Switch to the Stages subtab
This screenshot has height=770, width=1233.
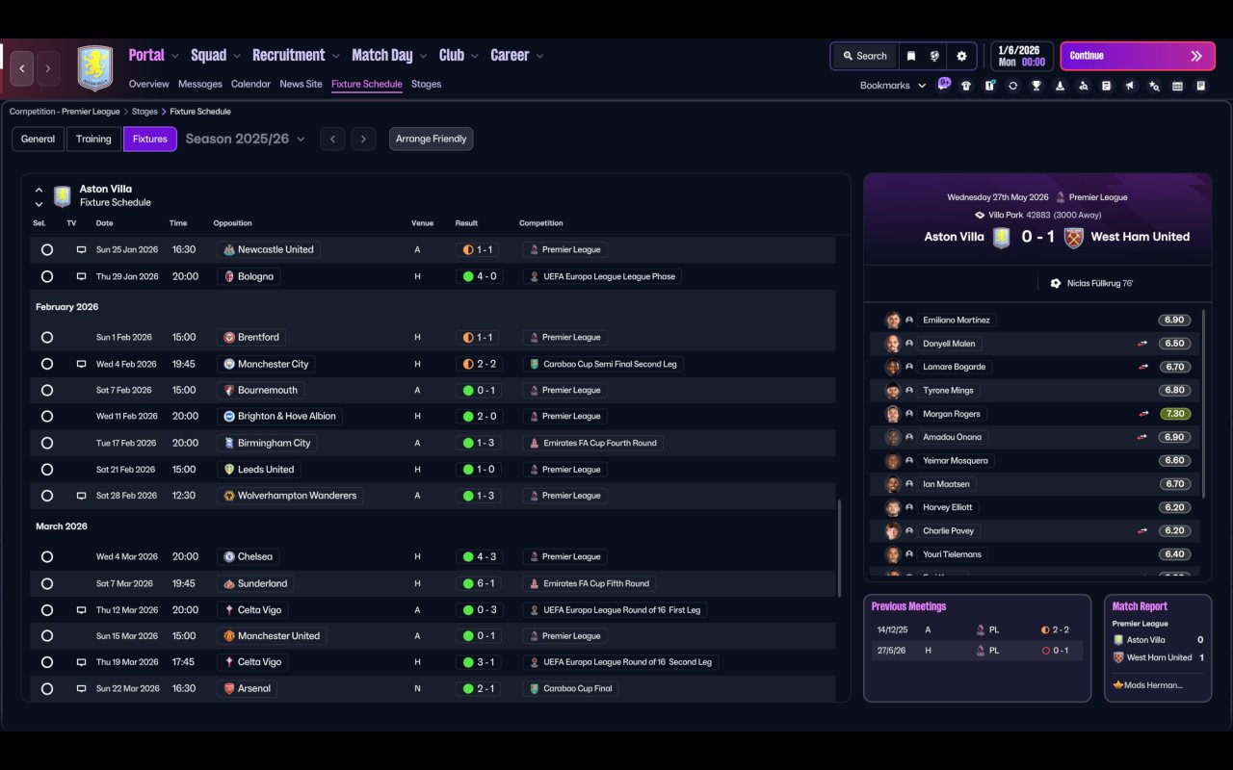tap(426, 84)
